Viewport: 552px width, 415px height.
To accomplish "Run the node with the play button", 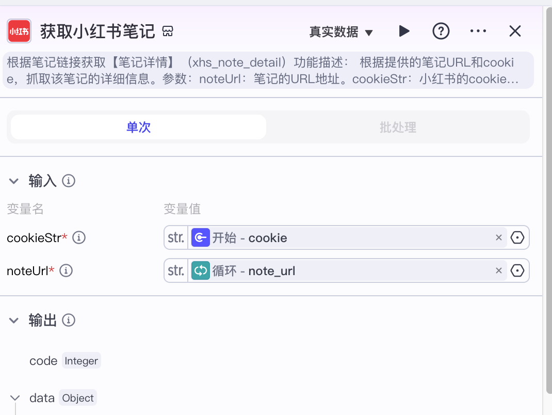I will click(x=404, y=31).
